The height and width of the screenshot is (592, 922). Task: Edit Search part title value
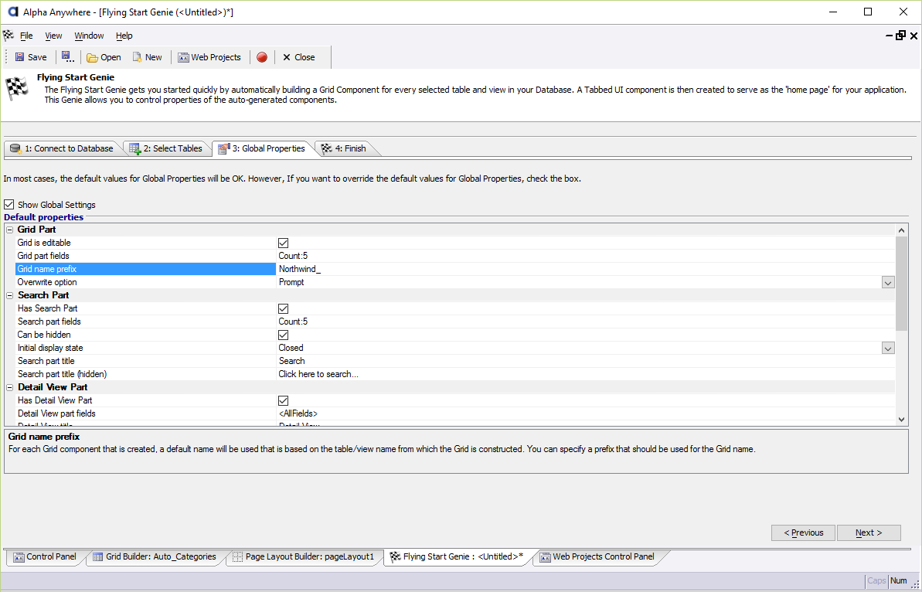tap(291, 361)
